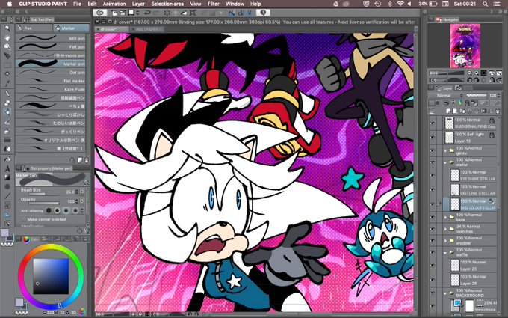Screen dimensions: 508x318
Task: Select the Zoom magnifier tool
Action: [x=7, y=28]
